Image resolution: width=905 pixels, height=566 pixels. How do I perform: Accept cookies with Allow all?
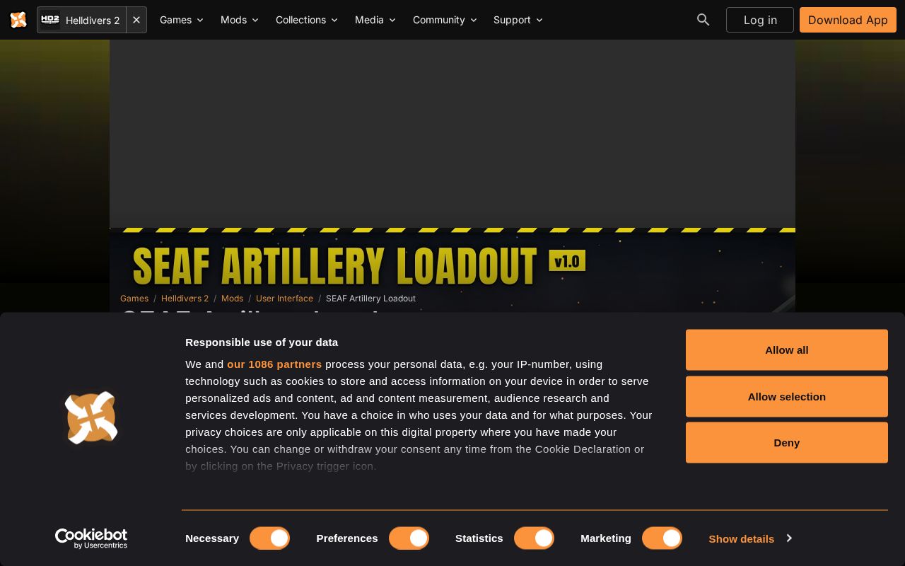(787, 350)
